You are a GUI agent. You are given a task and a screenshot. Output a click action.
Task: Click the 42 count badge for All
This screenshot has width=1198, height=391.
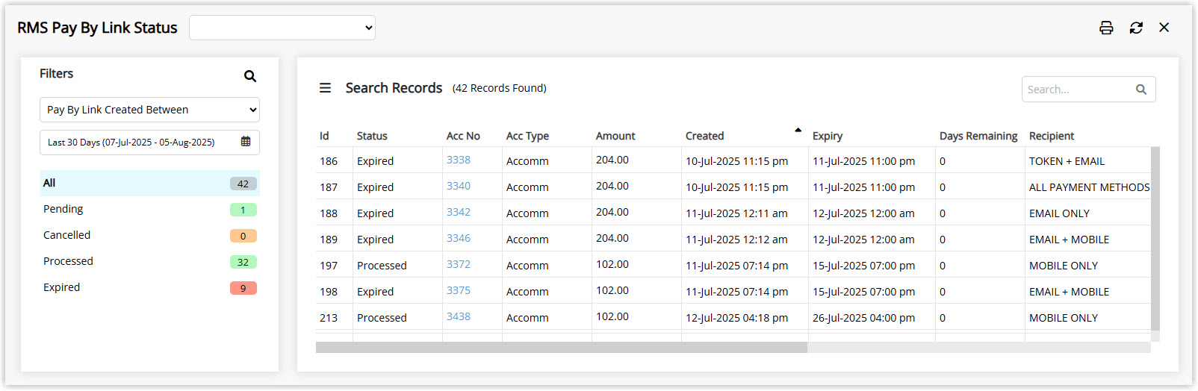click(x=243, y=184)
